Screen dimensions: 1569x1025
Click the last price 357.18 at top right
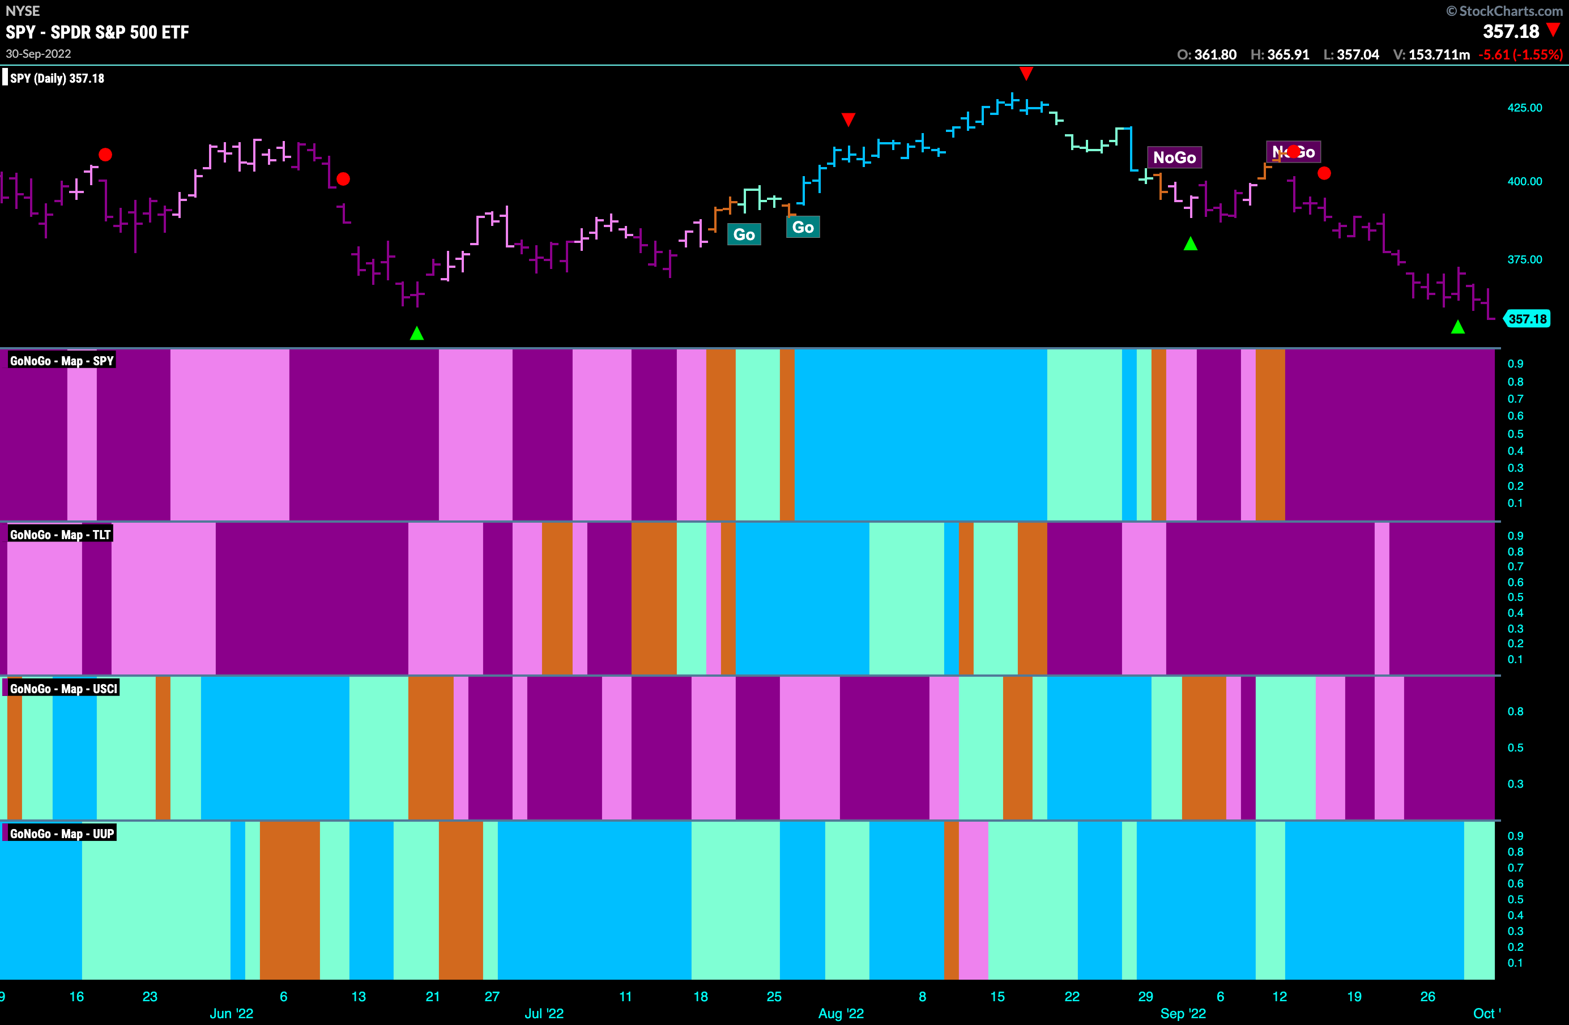pos(1511,31)
